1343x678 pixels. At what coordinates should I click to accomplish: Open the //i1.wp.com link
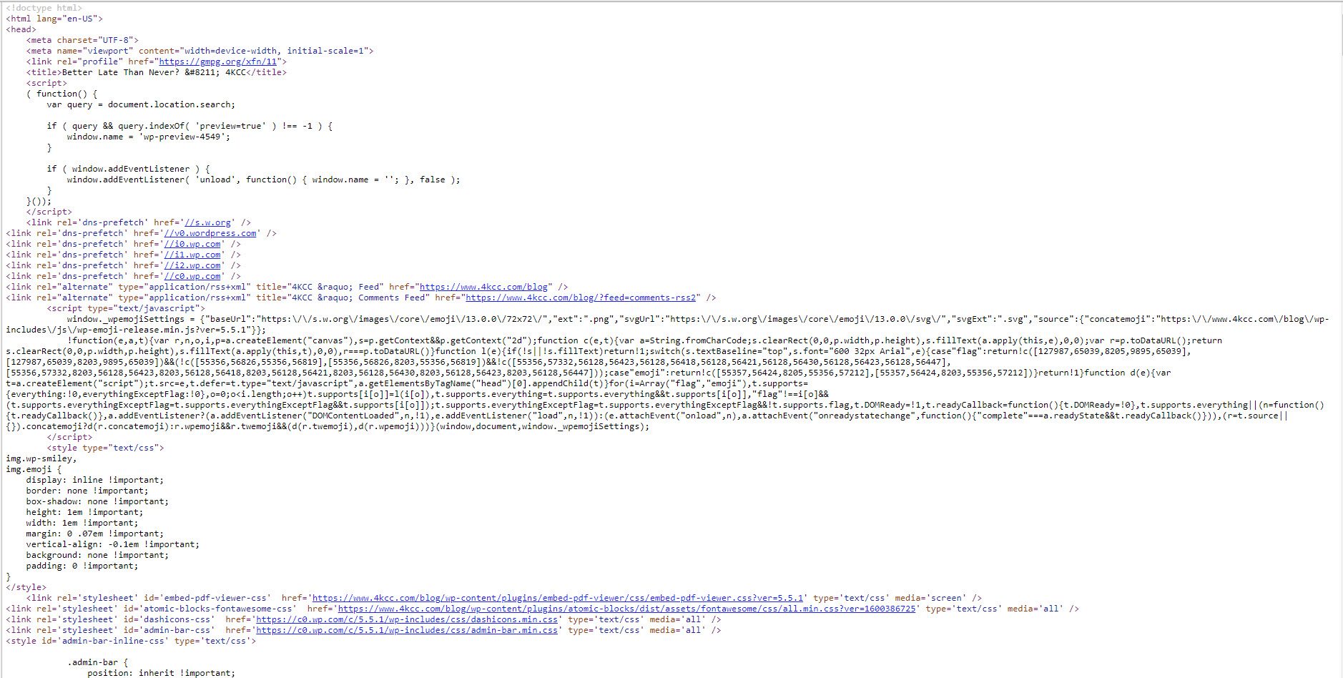pos(192,255)
